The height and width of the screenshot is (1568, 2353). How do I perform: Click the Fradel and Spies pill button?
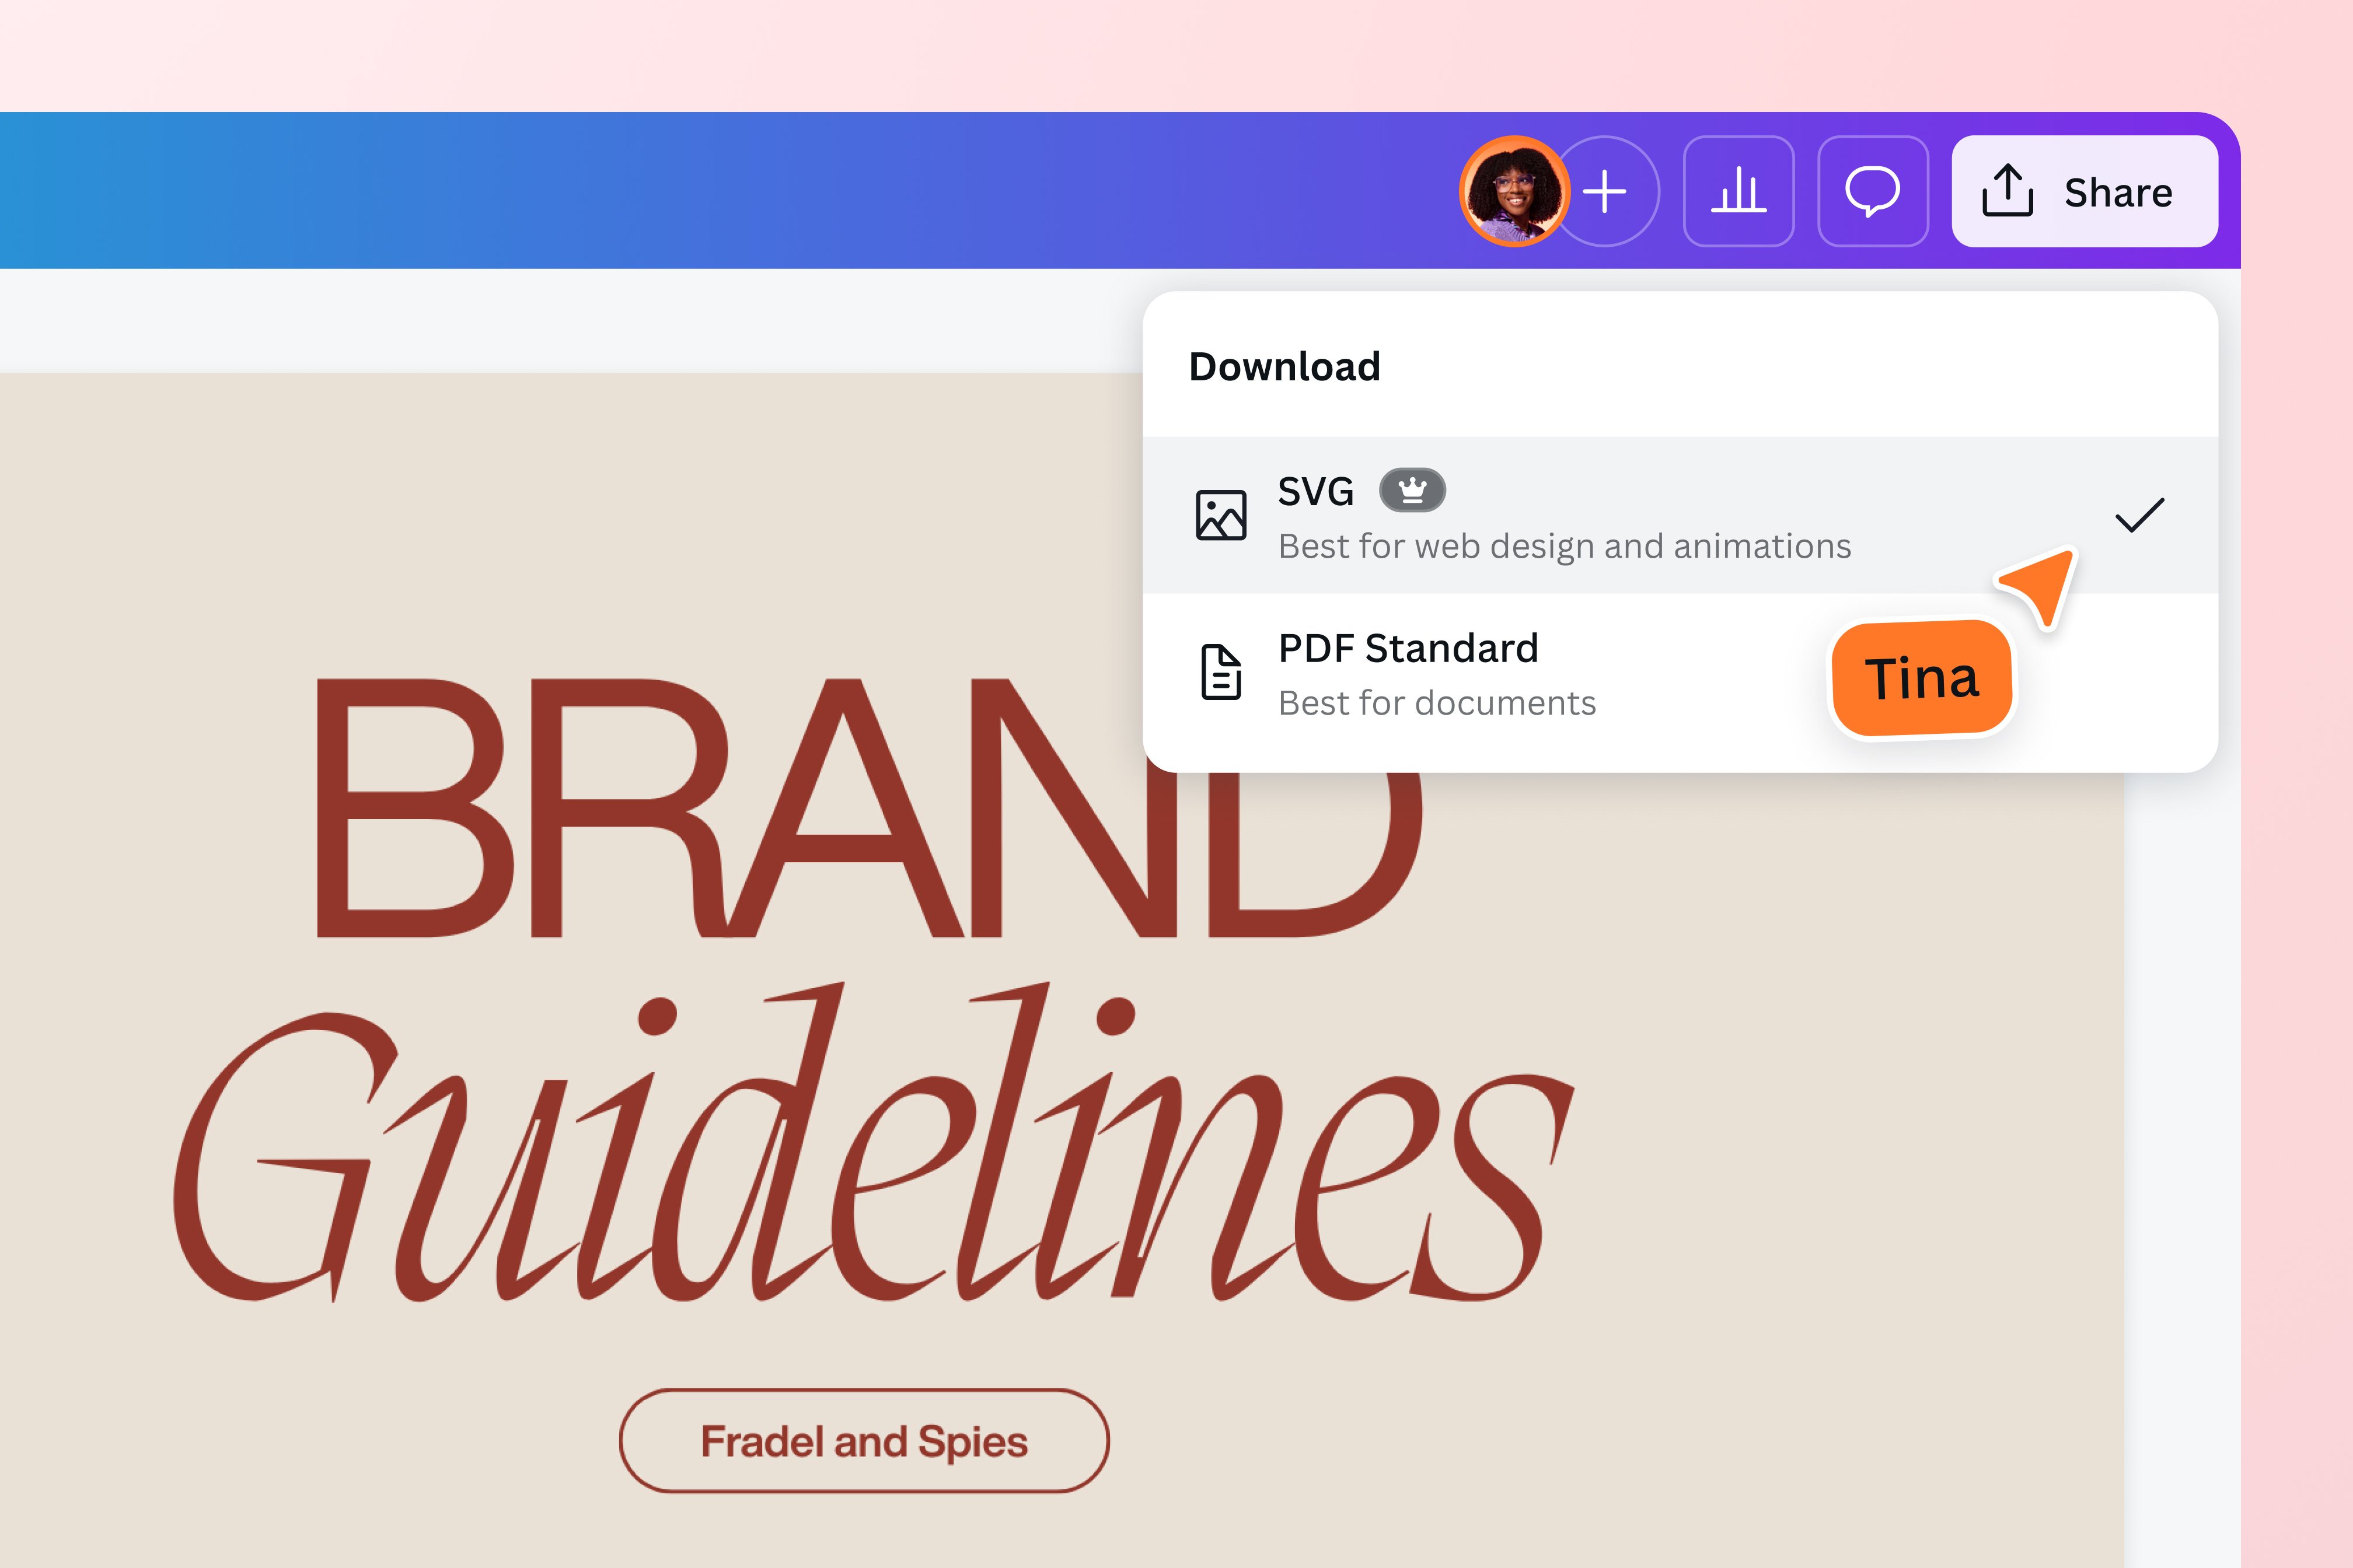863,1441
